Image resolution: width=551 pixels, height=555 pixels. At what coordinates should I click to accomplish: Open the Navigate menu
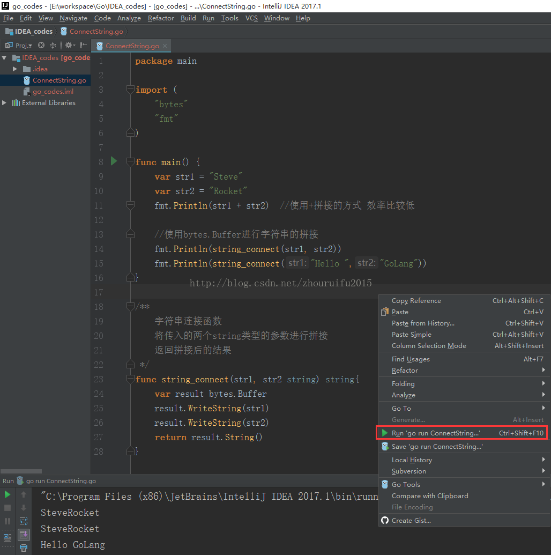pos(73,18)
